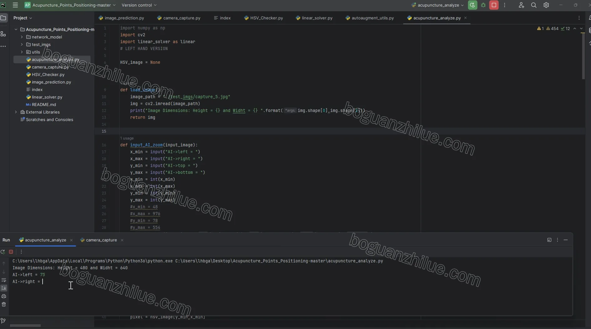
Task: Collapse the Acupuncture_Points_Positioning root folder
Action: 16,29
